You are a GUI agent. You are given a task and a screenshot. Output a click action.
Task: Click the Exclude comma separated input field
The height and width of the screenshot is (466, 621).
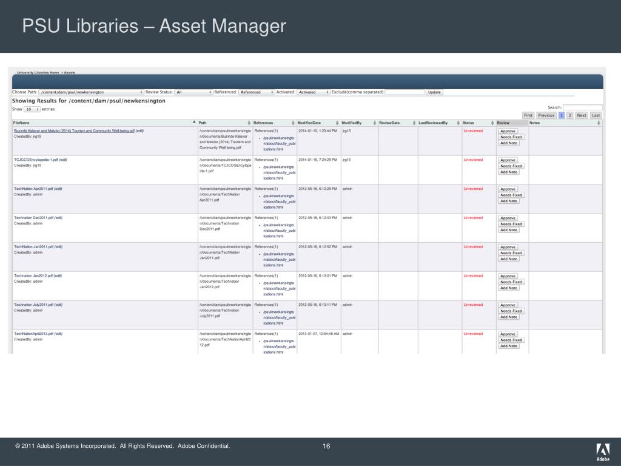tap(404, 92)
